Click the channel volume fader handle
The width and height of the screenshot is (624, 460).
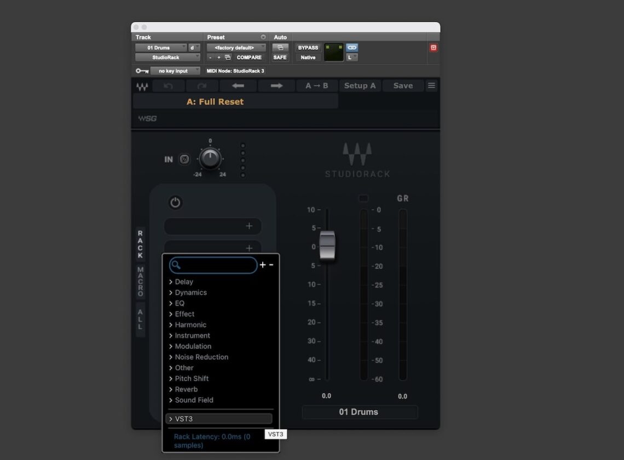point(327,246)
